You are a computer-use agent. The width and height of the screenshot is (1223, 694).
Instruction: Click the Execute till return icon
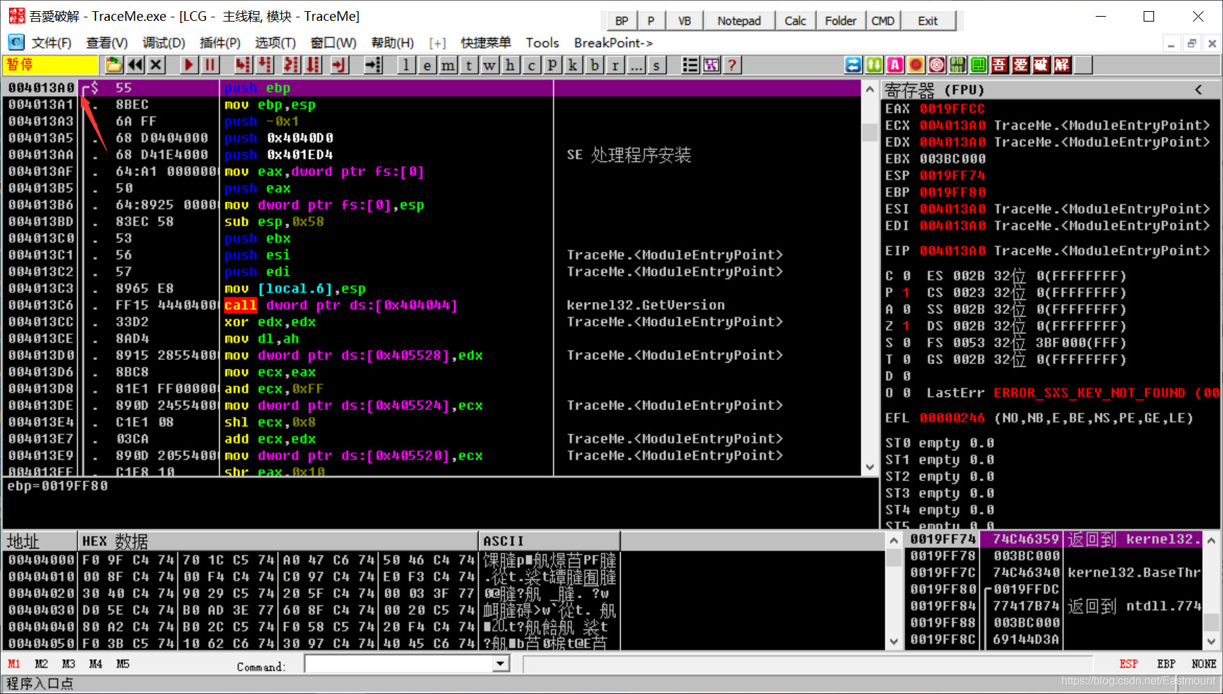point(338,65)
